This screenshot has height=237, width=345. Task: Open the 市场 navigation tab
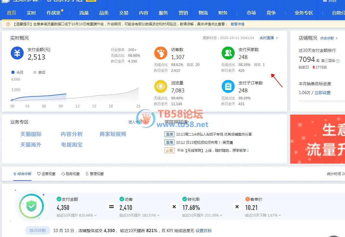tap(251, 13)
